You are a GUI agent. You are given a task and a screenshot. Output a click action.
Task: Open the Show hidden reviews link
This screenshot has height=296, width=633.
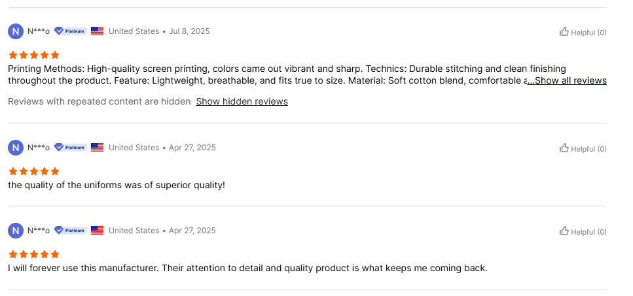[x=242, y=101]
